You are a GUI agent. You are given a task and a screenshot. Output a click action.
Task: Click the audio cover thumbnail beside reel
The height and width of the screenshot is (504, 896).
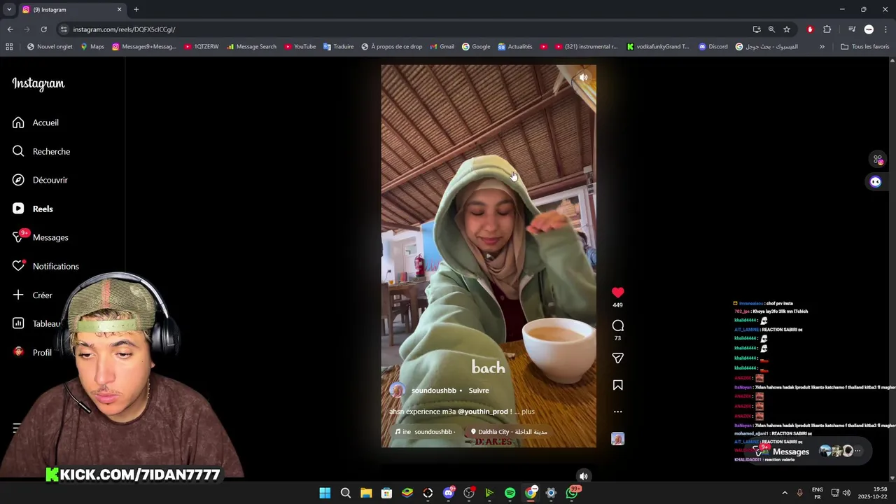click(x=617, y=439)
